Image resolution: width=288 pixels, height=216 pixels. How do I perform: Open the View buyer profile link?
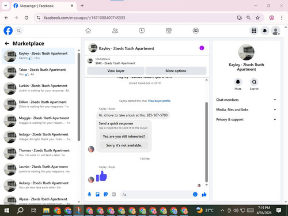coord(159,101)
